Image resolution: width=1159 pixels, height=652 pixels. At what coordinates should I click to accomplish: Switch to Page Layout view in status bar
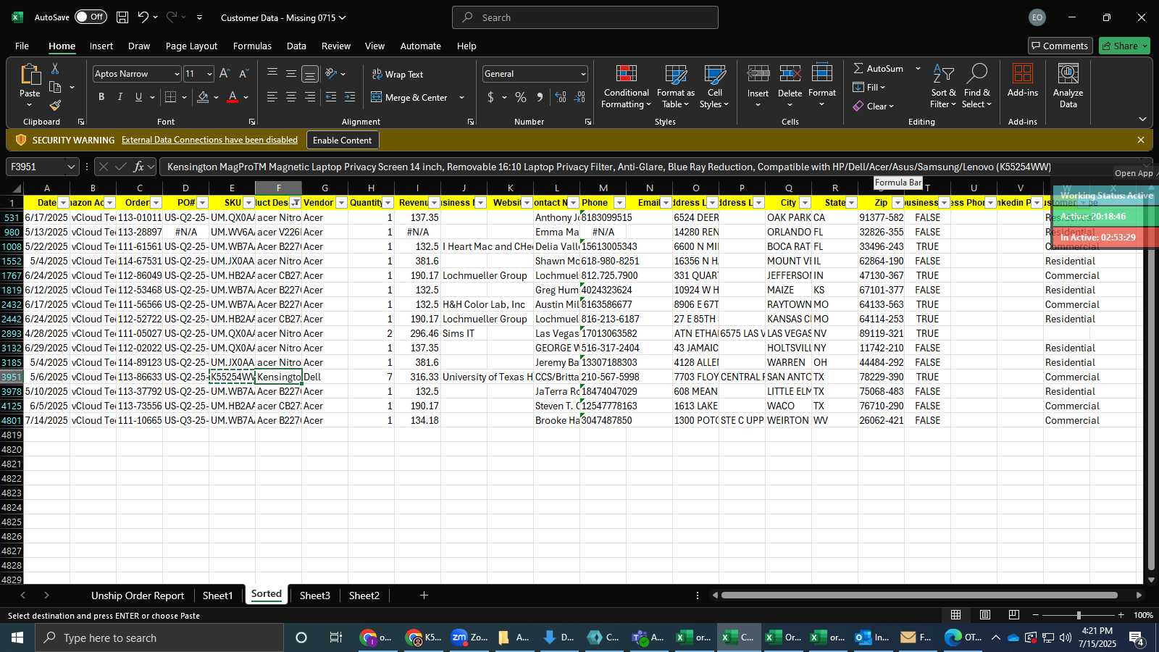[x=985, y=615]
